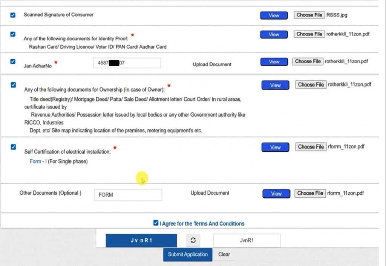Screen dimensions: 386x266
Task: View the uploaded Scanned Signature file
Action: tap(274, 15)
